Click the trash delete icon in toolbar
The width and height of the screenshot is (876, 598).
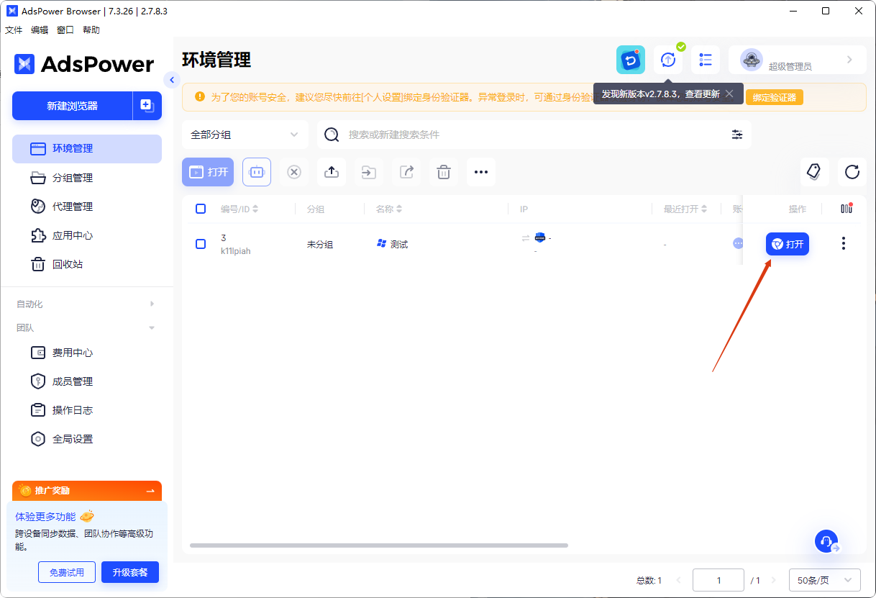tap(444, 172)
